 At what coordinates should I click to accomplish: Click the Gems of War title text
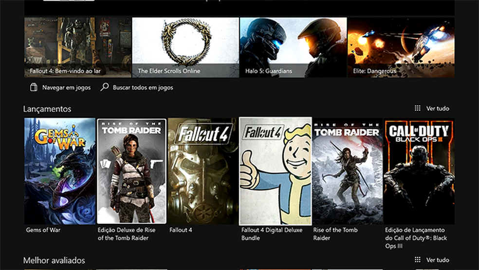pyautogui.click(x=43, y=230)
